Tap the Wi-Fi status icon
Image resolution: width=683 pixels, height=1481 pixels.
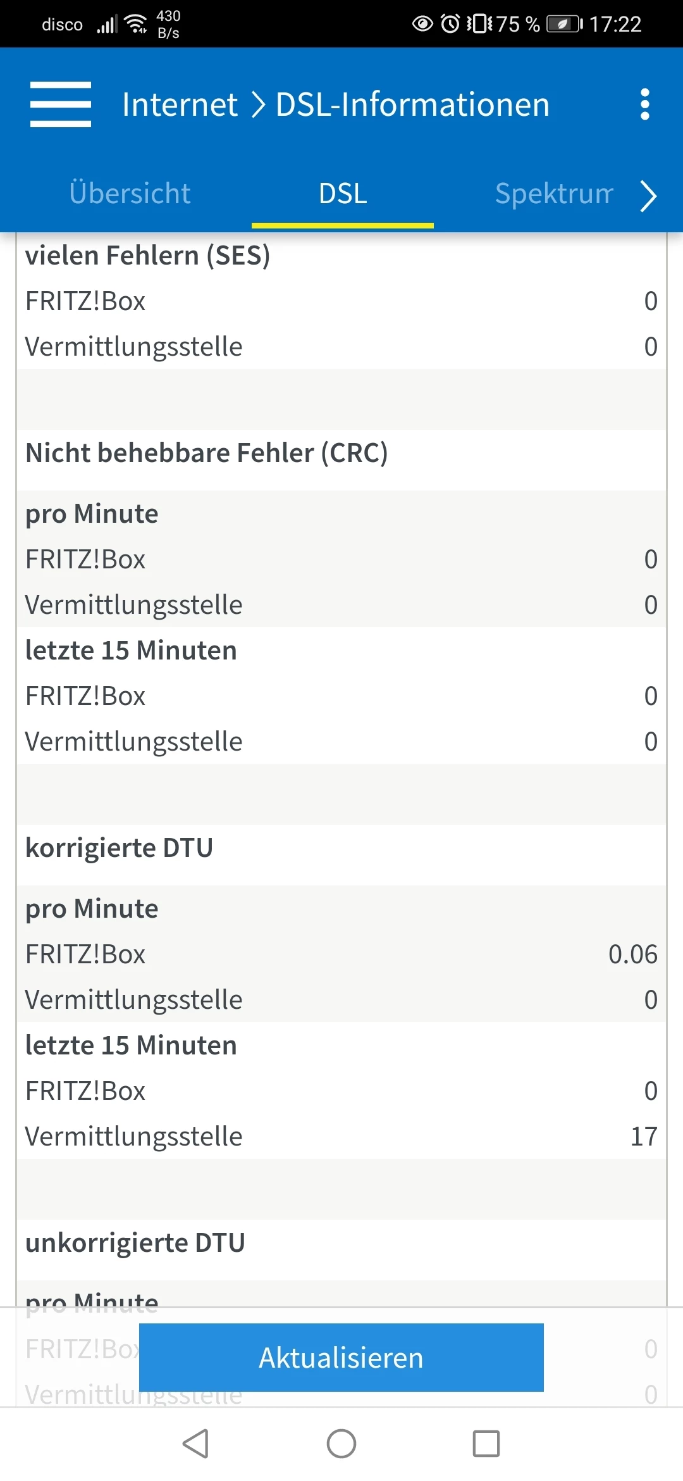(x=136, y=24)
